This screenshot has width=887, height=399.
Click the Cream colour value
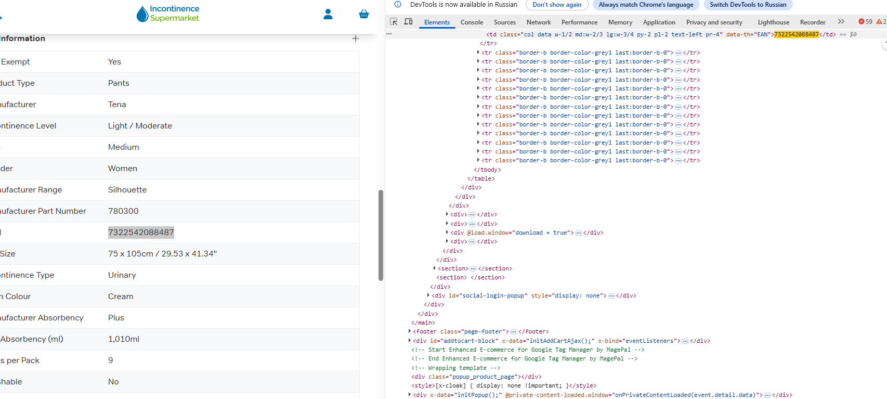coord(121,297)
